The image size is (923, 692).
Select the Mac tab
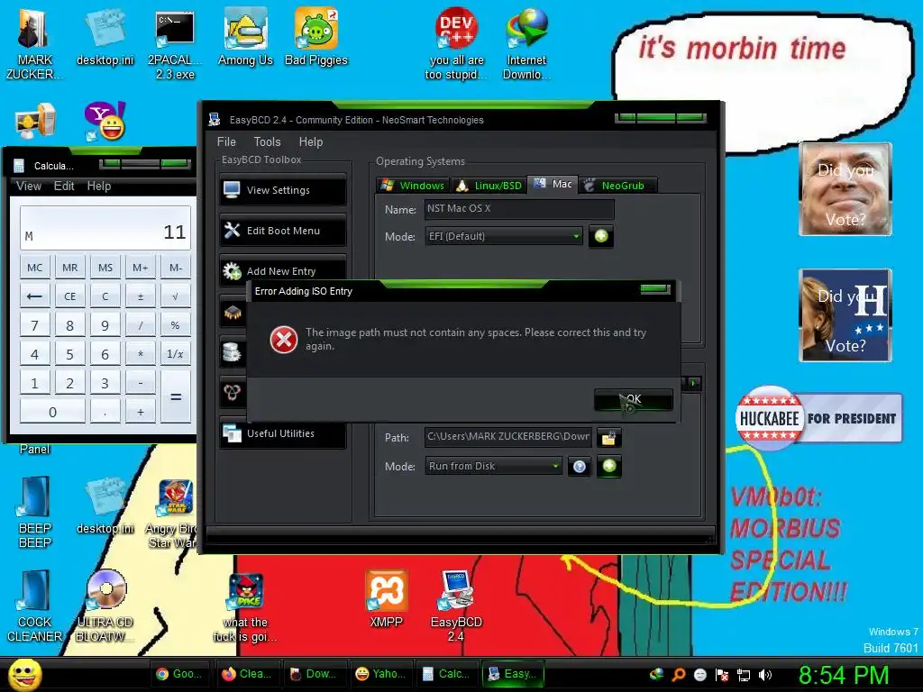(x=553, y=184)
